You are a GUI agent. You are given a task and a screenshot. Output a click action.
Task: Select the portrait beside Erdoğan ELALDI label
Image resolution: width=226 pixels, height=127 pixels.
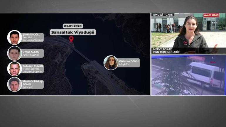pos(14,69)
